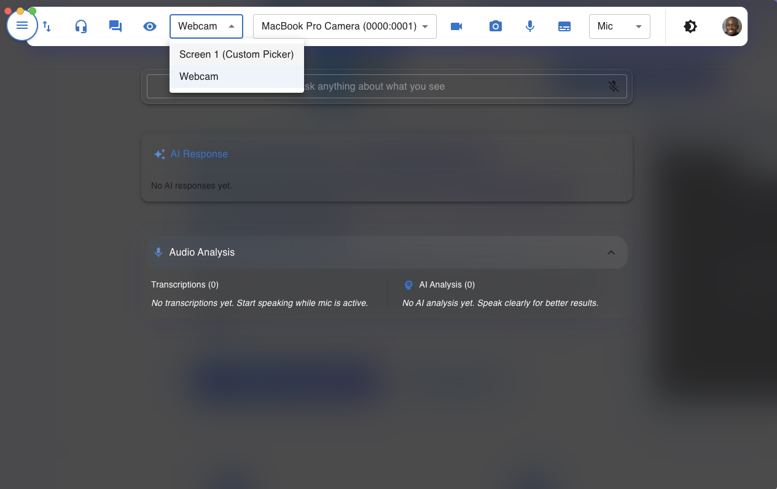The width and height of the screenshot is (777, 489).
Task: Click 'No AI responses yet.' text
Action: point(192,186)
